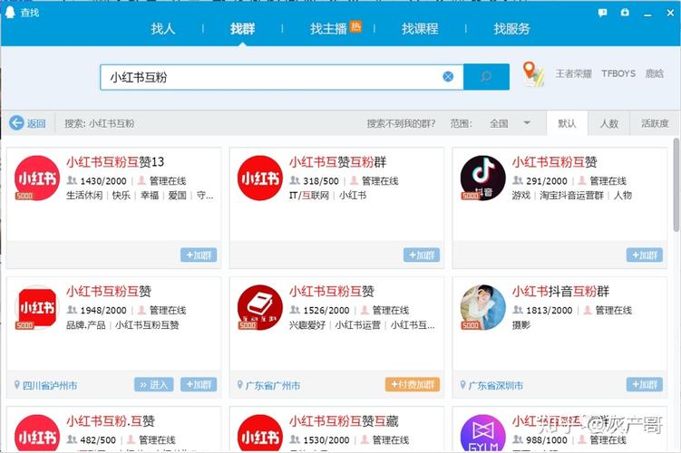Click hot keyword 鹿晗
681x453 pixels.
tap(655, 73)
